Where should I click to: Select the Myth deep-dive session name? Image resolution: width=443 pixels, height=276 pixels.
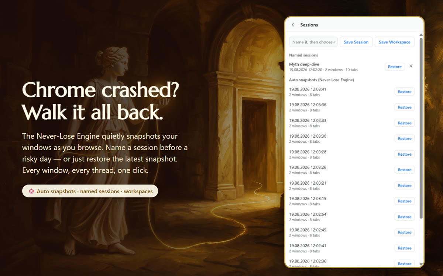304,64
